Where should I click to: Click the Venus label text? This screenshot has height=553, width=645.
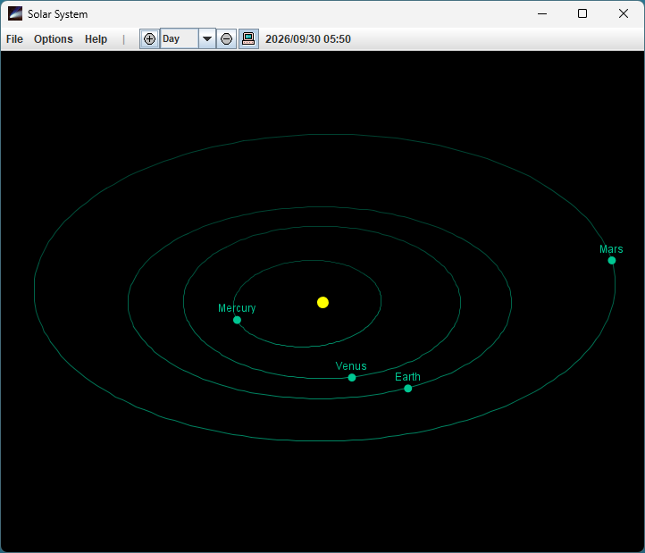[351, 365]
